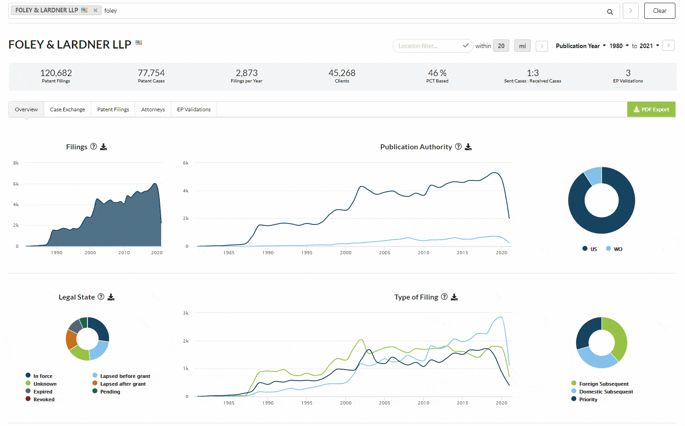Switch to the Overview tab

[26, 109]
